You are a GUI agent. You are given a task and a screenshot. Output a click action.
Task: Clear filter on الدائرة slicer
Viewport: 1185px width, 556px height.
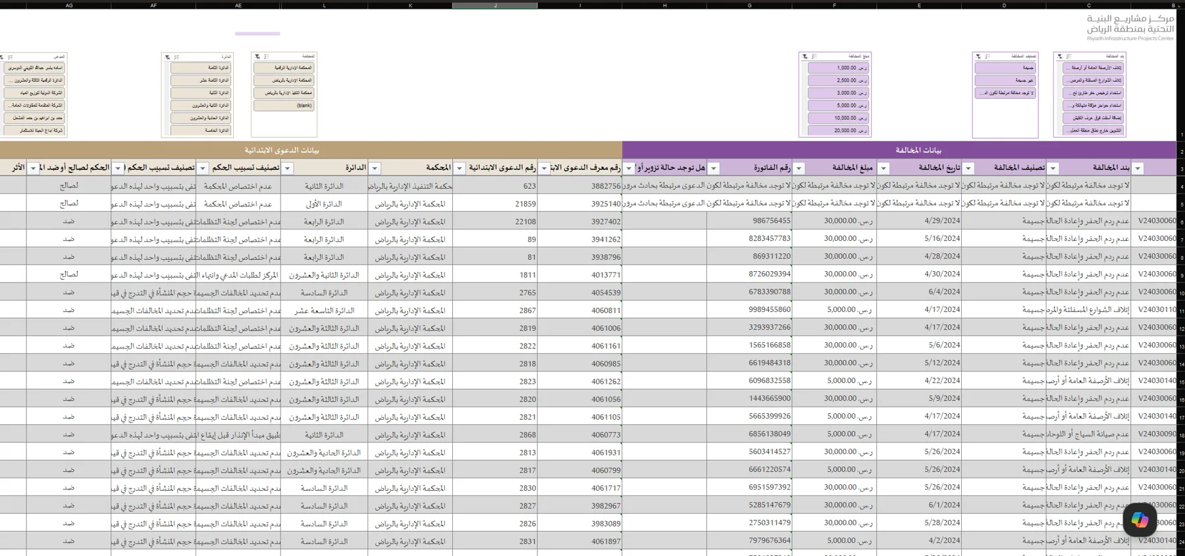(168, 57)
